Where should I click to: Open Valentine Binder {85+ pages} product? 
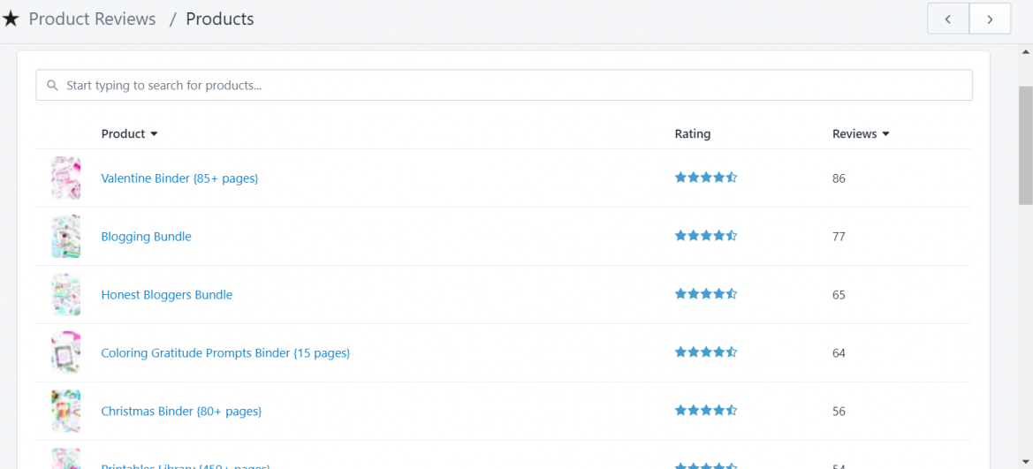coord(179,178)
